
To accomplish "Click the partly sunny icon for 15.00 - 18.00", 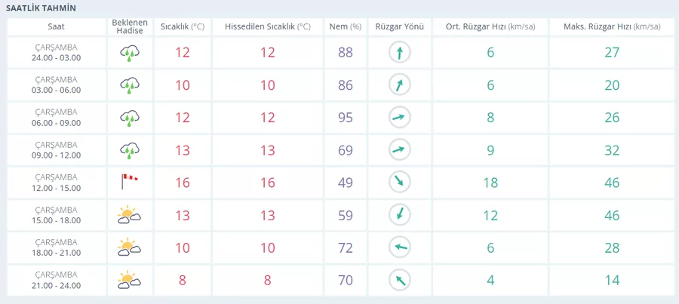I will click(130, 215).
